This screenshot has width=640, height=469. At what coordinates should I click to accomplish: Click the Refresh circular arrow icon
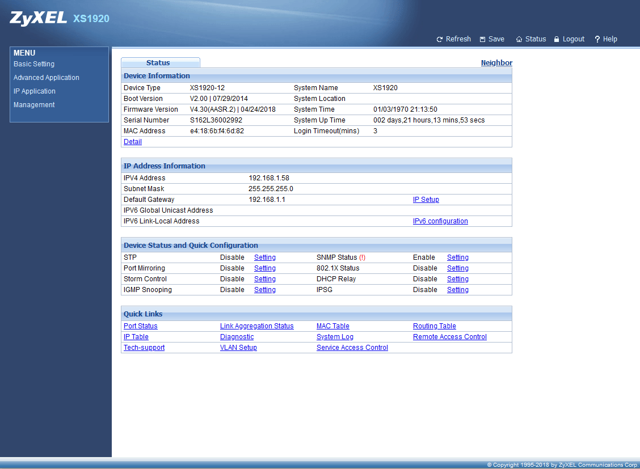(x=439, y=39)
